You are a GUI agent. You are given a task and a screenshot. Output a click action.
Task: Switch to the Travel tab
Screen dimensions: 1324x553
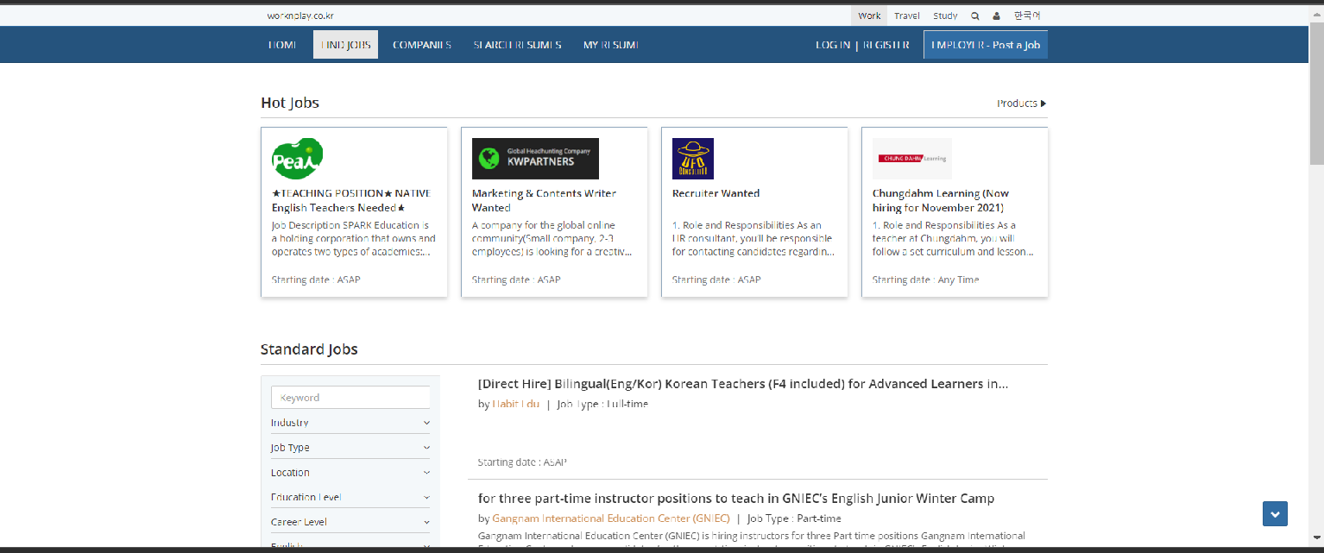[906, 15]
